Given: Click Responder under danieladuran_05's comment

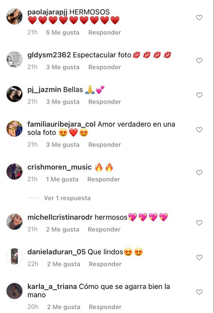Looking at the screenshot, I should (x=105, y=264).
